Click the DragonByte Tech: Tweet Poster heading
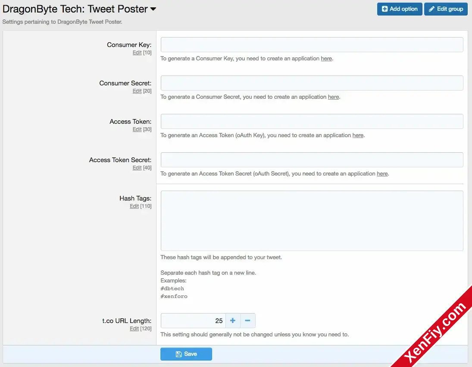This screenshot has height=367, width=472. [75, 9]
